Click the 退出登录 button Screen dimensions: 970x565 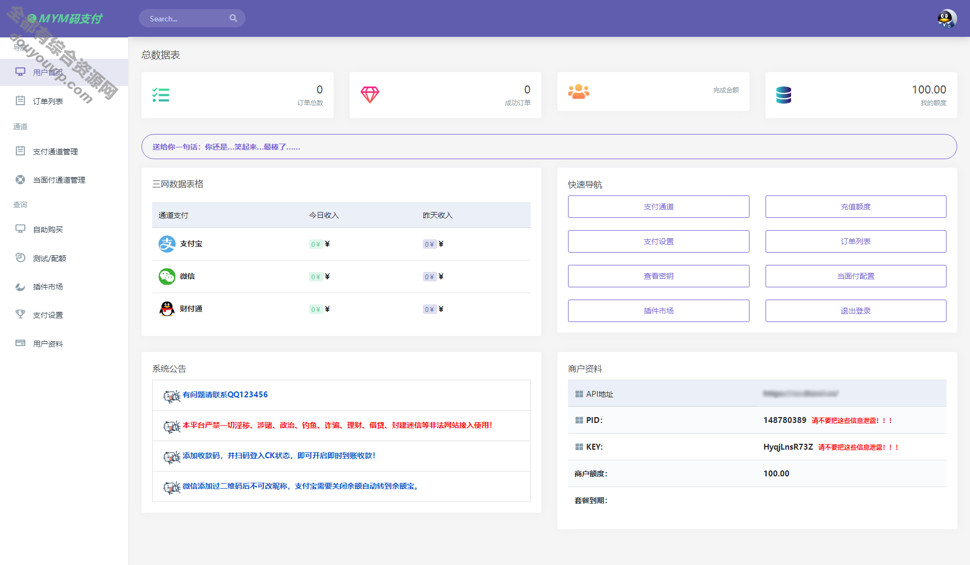pyautogui.click(x=856, y=311)
